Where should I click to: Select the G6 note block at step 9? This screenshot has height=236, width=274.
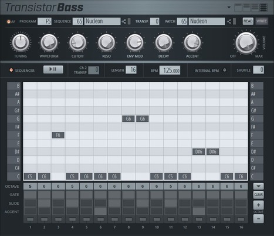[143, 119]
